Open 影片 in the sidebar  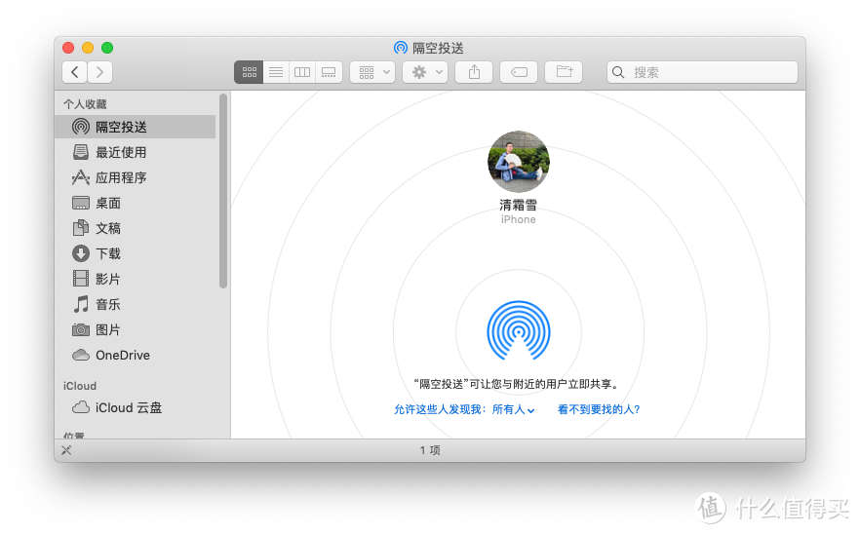click(136, 279)
